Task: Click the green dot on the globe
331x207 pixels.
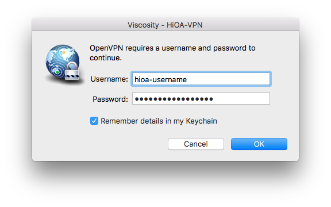Action: tap(57, 72)
